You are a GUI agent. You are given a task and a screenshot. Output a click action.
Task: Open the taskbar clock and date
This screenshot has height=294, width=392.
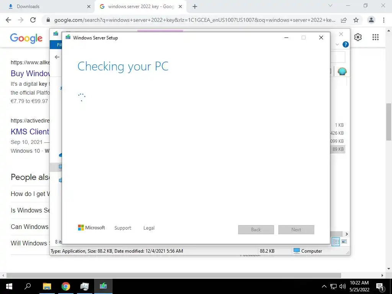(x=359, y=286)
